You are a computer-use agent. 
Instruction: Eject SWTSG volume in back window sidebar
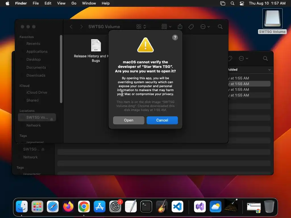click(43, 149)
